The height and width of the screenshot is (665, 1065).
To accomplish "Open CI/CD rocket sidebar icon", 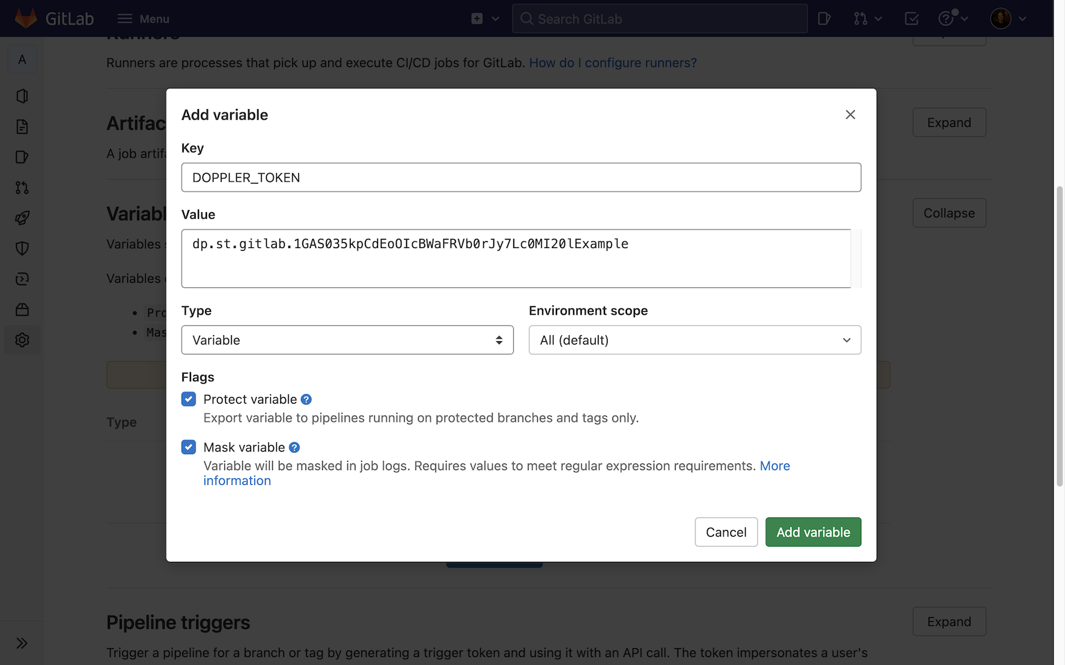I will coord(22,218).
